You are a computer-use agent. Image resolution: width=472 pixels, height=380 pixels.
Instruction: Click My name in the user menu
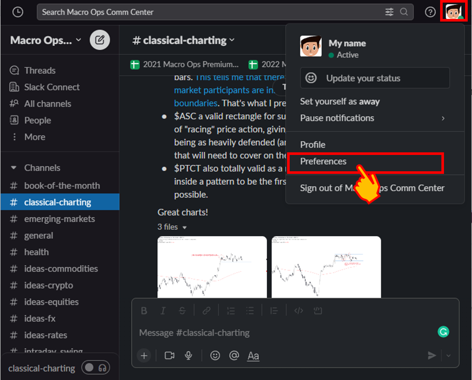tap(347, 43)
